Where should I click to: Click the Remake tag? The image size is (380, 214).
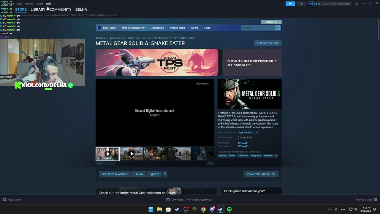pos(268,156)
